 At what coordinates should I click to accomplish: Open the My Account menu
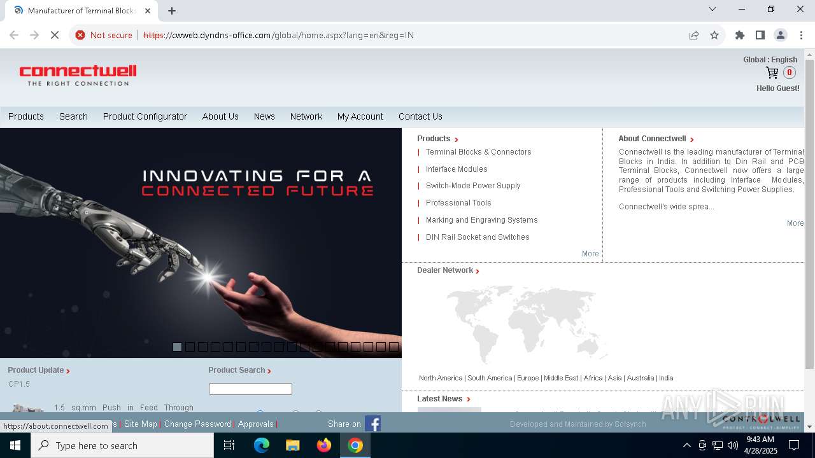tap(360, 116)
